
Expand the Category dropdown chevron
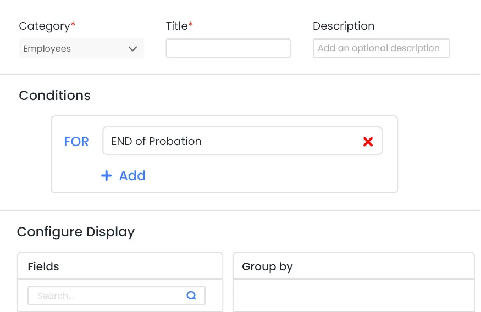[132, 49]
